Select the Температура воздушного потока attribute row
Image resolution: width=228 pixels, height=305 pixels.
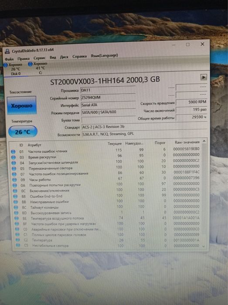pyautogui.click(x=107, y=218)
